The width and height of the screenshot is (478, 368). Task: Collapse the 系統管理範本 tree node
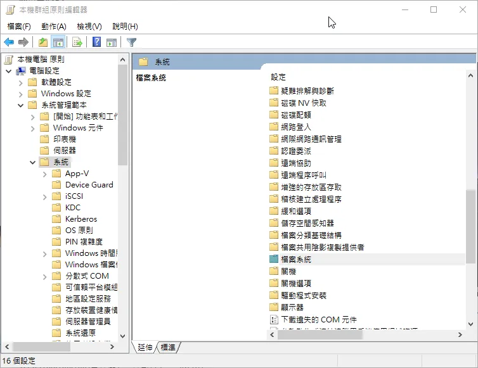pos(20,105)
